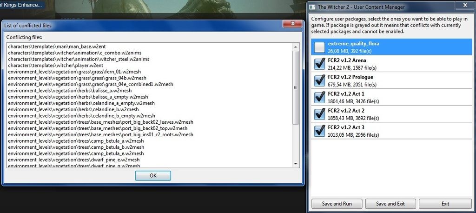Select the FCR2 v1.2 Arena package name
The width and height of the screenshot is (476, 213).
[x=347, y=60]
